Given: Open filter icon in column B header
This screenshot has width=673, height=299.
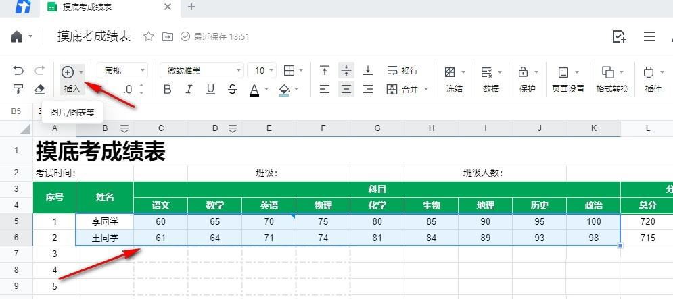Looking at the screenshot, I should pos(124,128).
